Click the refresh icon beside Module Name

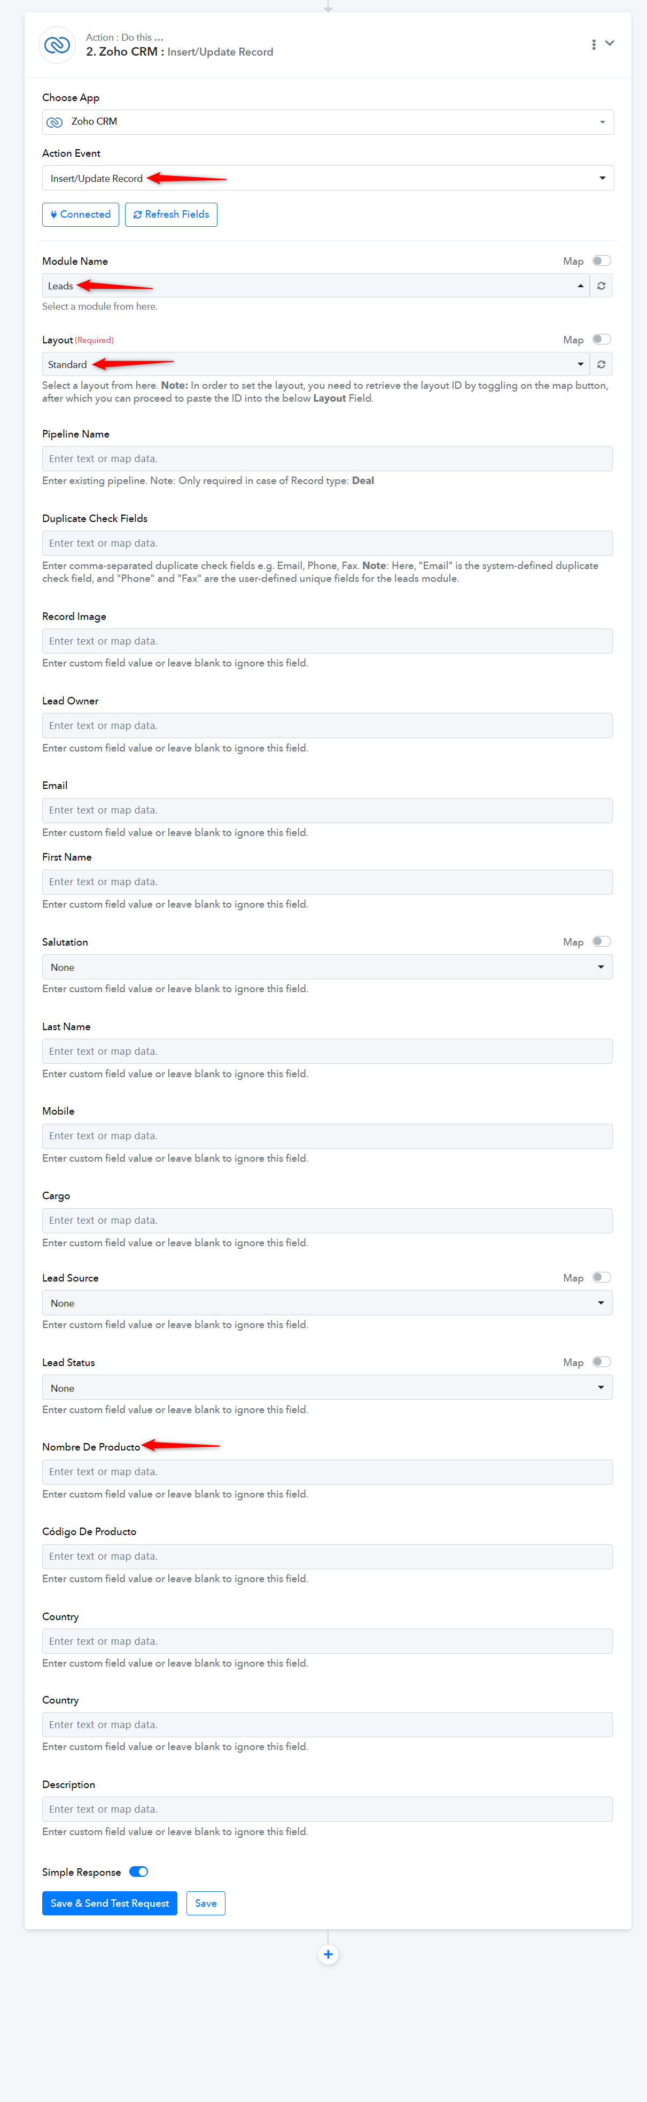[x=602, y=286]
